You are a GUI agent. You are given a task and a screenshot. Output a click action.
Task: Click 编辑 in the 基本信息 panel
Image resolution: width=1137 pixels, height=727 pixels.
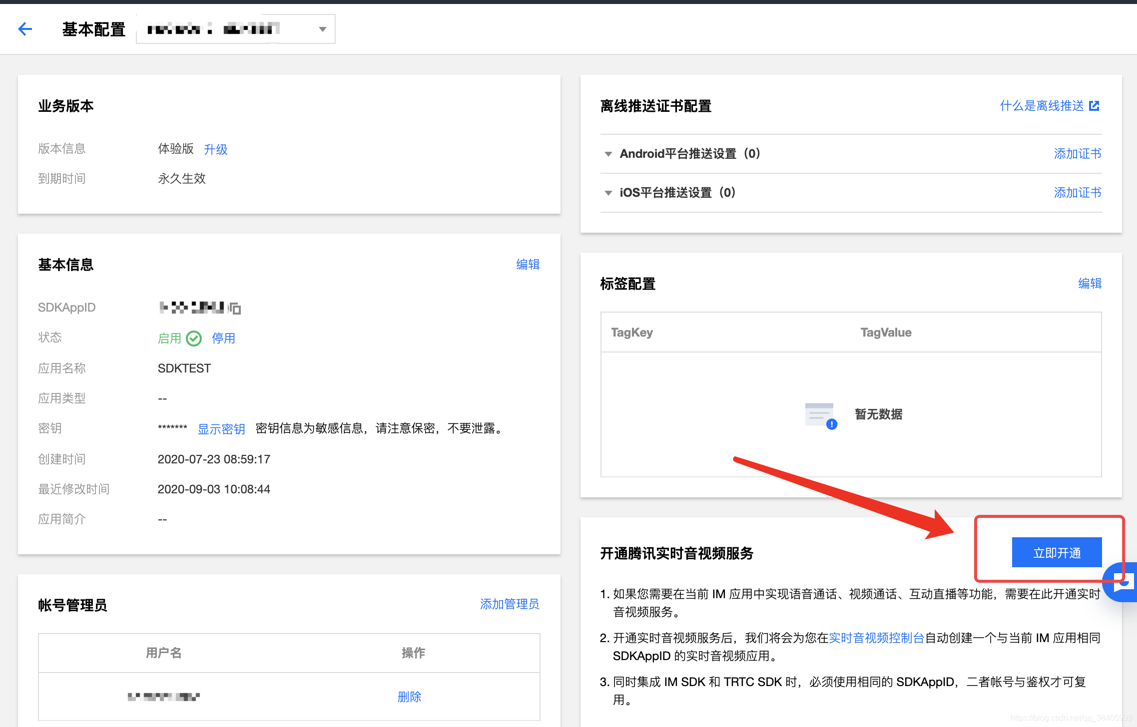click(x=528, y=265)
